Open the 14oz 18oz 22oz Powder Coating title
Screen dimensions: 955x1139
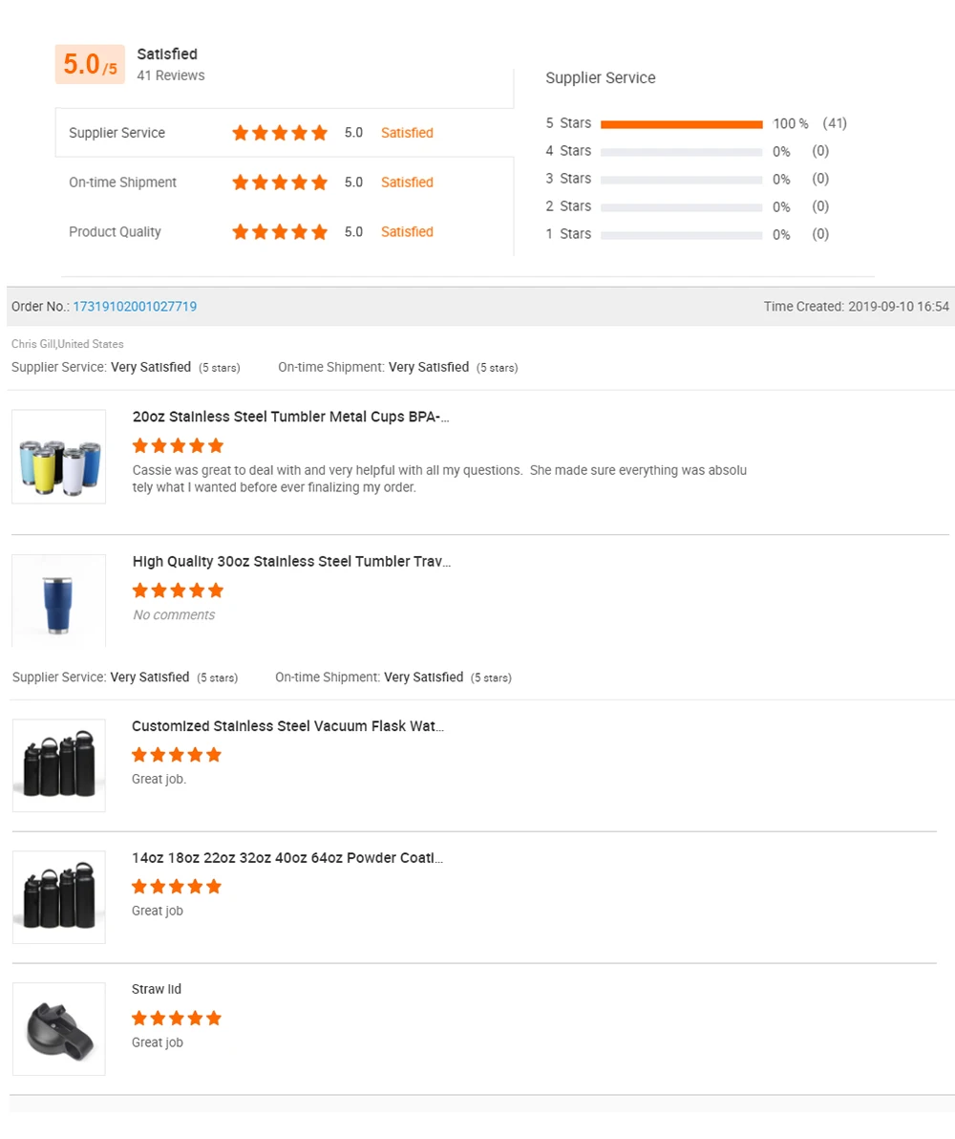(286, 858)
